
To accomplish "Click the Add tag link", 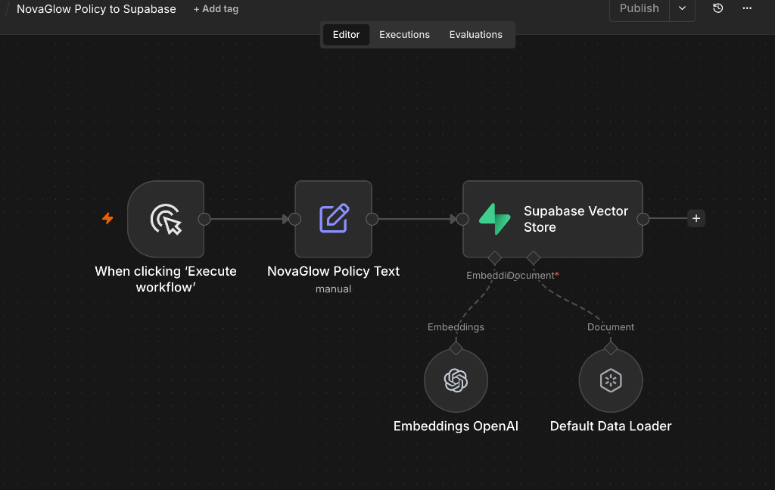I will tap(216, 9).
